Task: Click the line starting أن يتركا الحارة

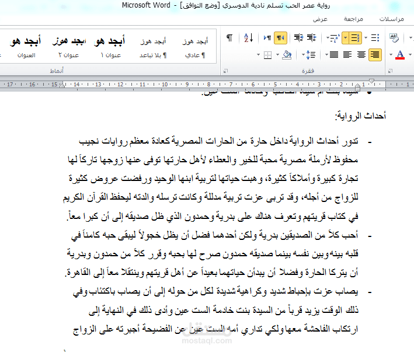Action: pos(211,272)
